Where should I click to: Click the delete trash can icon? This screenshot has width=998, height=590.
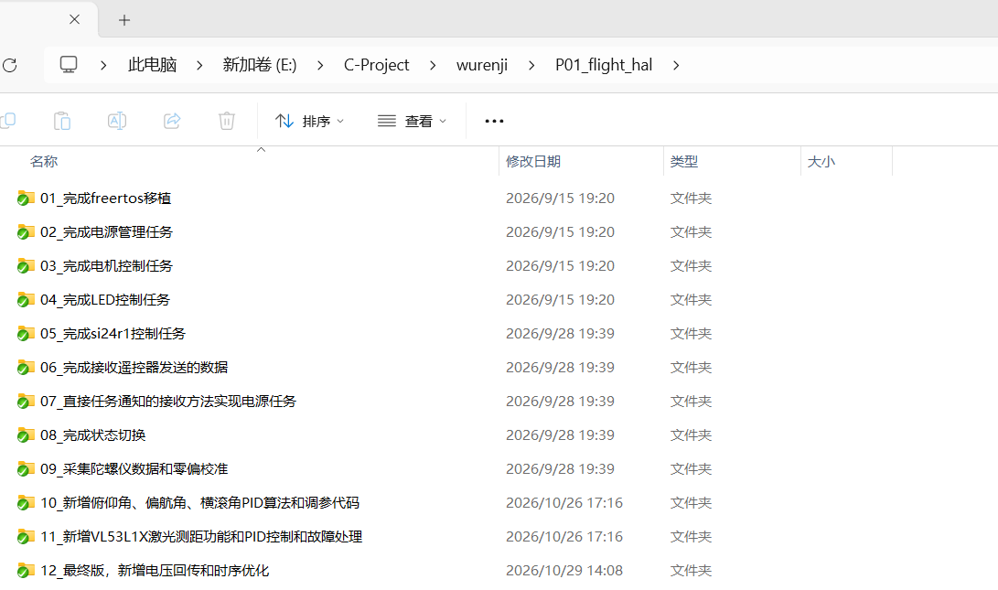click(x=227, y=121)
